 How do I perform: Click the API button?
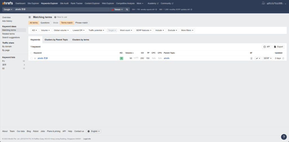click(x=267, y=47)
